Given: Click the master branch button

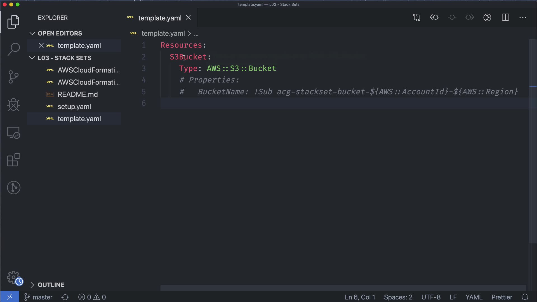Looking at the screenshot, I should tap(39, 297).
